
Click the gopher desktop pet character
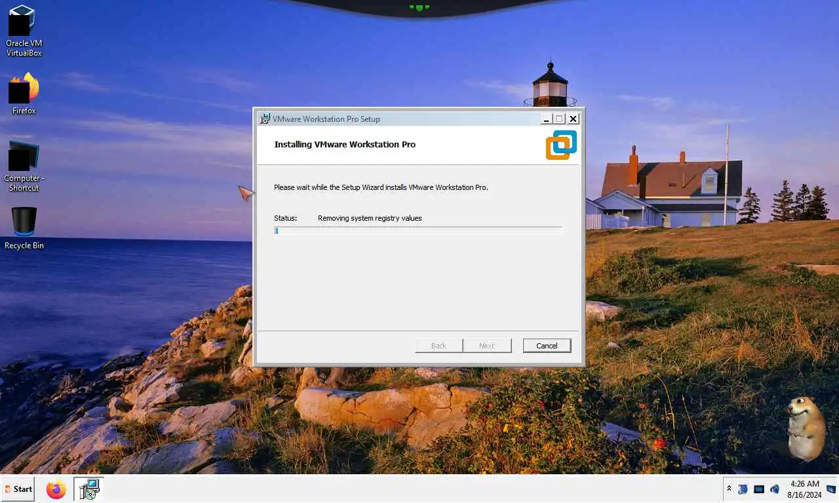pos(806,428)
